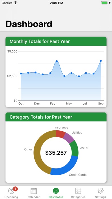Tap the February peak data point
112x199 pixels.
(57, 61)
